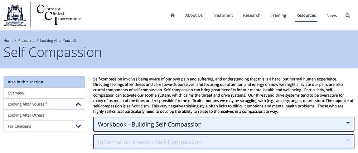Follow the Looking After Yourself breadcrumb

[58, 40]
